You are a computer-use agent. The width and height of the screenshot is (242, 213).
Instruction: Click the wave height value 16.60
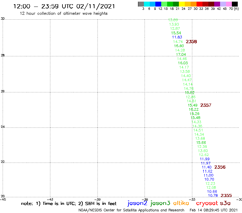pyautogui.click(x=179, y=46)
